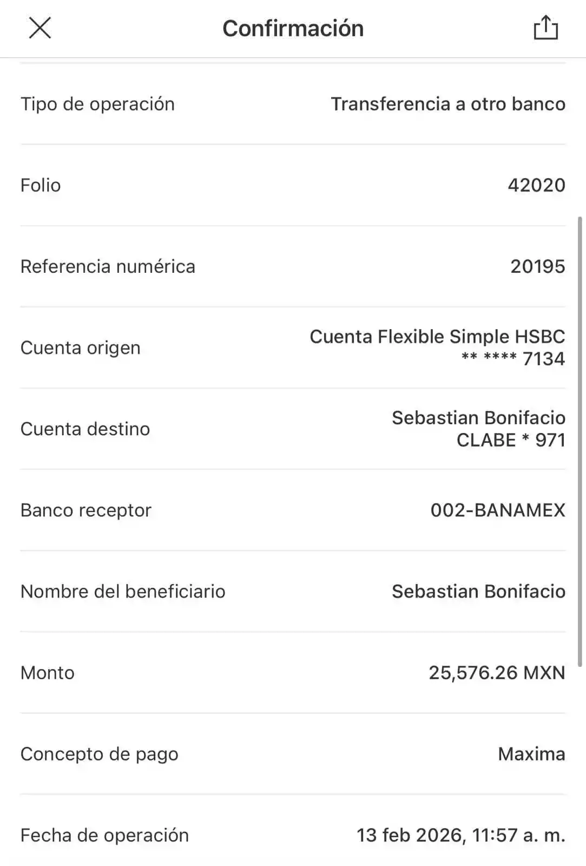Tap Cuenta Flexible Simple HSBC text

click(437, 337)
